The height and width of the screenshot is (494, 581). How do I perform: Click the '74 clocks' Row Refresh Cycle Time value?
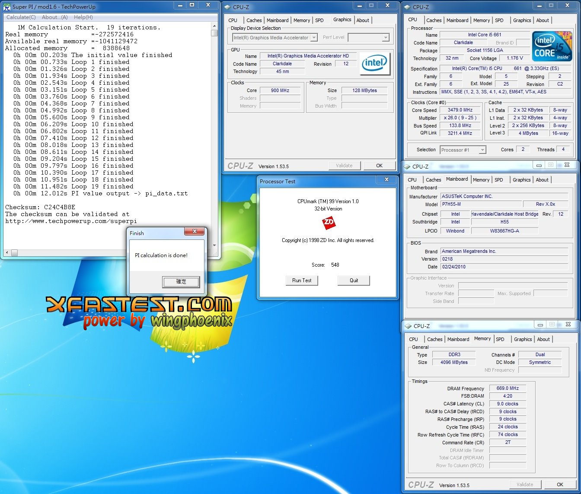pyautogui.click(x=508, y=434)
